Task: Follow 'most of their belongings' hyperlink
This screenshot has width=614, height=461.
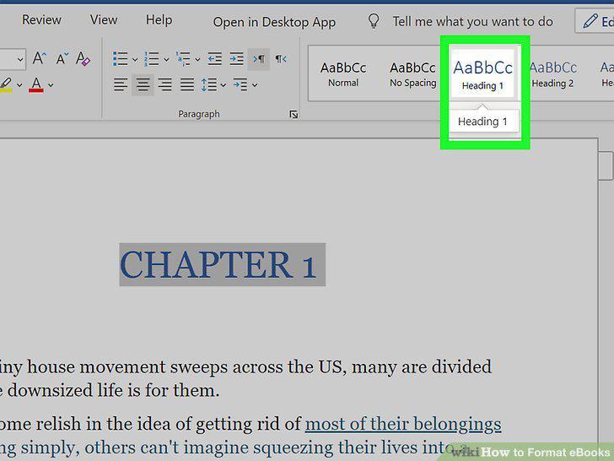Action: click(x=403, y=424)
